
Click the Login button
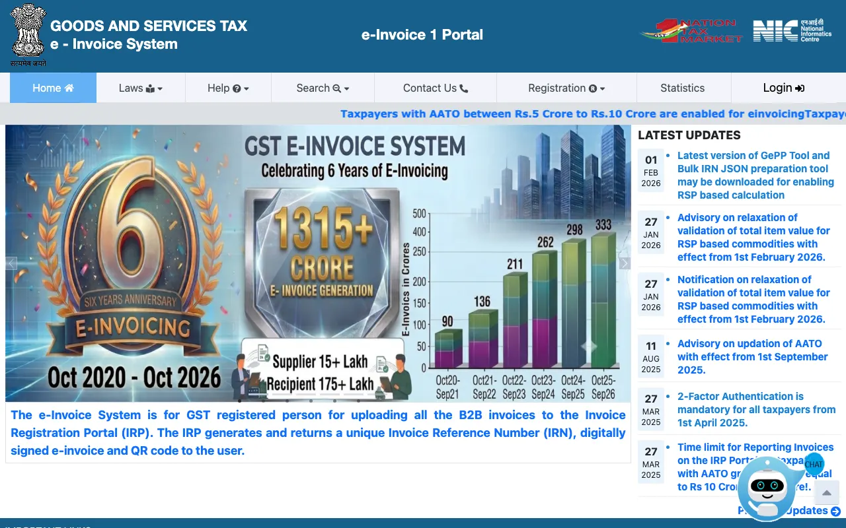[x=783, y=88]
